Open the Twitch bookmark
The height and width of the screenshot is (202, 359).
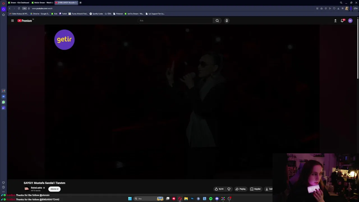(x=63, y=14)
